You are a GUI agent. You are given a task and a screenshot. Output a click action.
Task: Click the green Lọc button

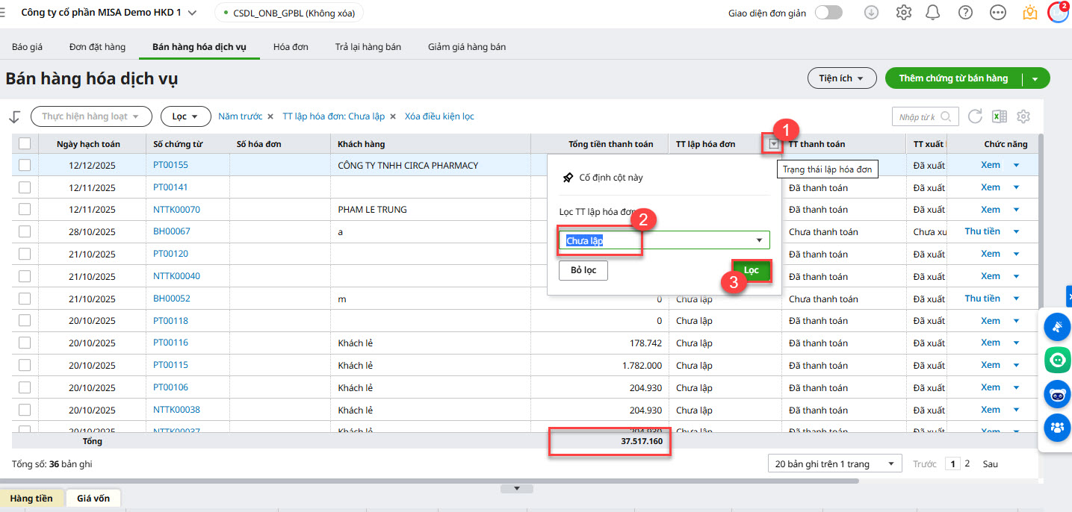751,270
